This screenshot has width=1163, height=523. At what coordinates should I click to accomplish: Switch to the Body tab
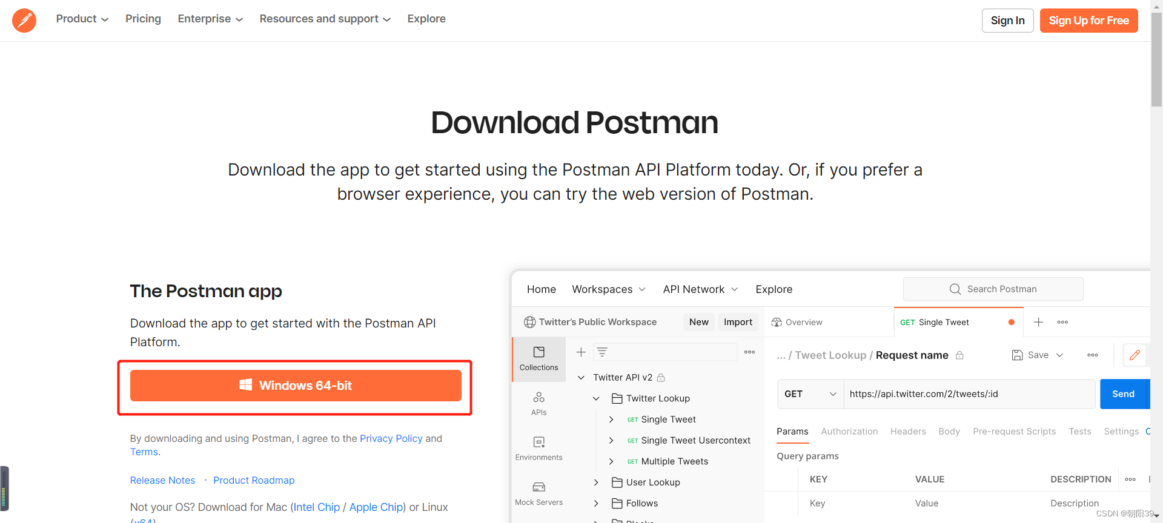[x=949, y=431]
